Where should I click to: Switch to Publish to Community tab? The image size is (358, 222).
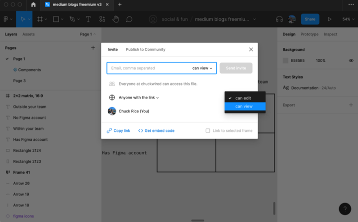[x=145, y=50]
